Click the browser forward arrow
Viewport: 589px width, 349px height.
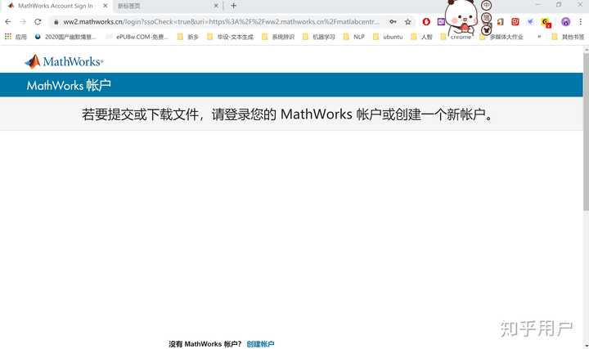(x=23, y=22)
